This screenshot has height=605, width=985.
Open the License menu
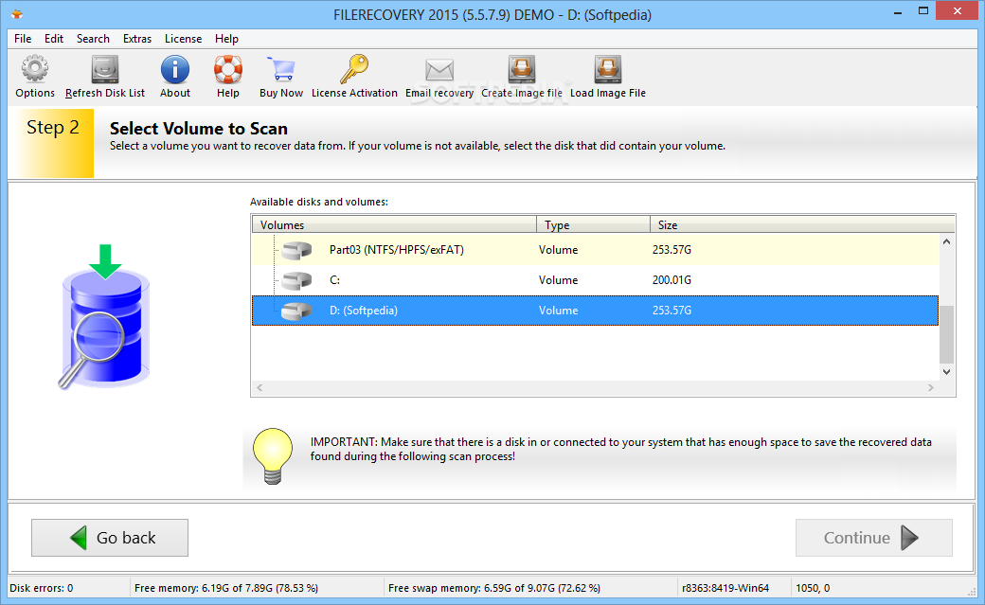pos(183,38)
